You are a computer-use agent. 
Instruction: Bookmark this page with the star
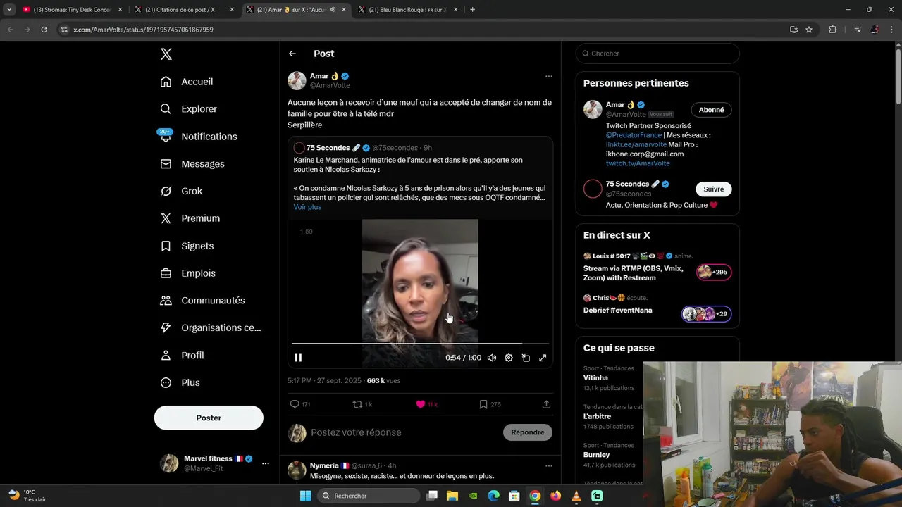tap(809, 30)
